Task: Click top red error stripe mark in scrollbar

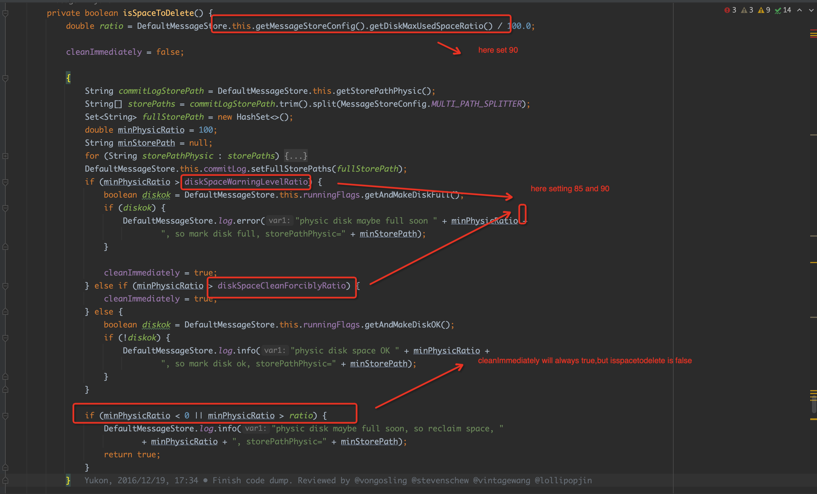Action: pyautogui.click(x=813, y=31)
